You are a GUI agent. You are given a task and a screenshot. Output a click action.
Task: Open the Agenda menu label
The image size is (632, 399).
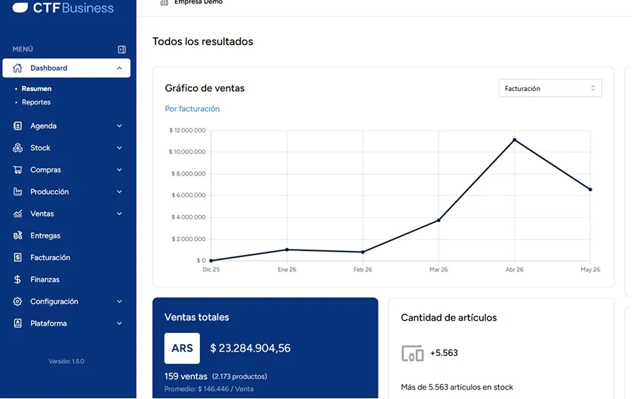pos(44,126)
